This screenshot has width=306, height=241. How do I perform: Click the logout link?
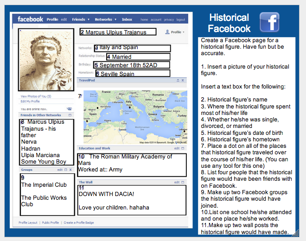click(181, 19)
